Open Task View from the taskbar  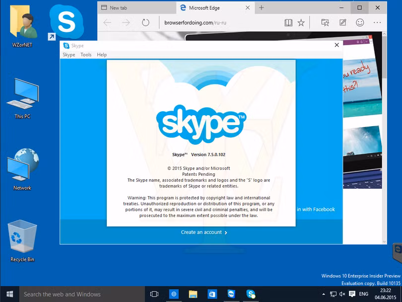pos(154,294)
